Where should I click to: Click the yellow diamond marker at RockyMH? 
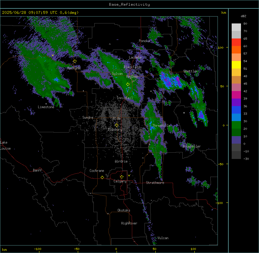click(x=75, y=61)
